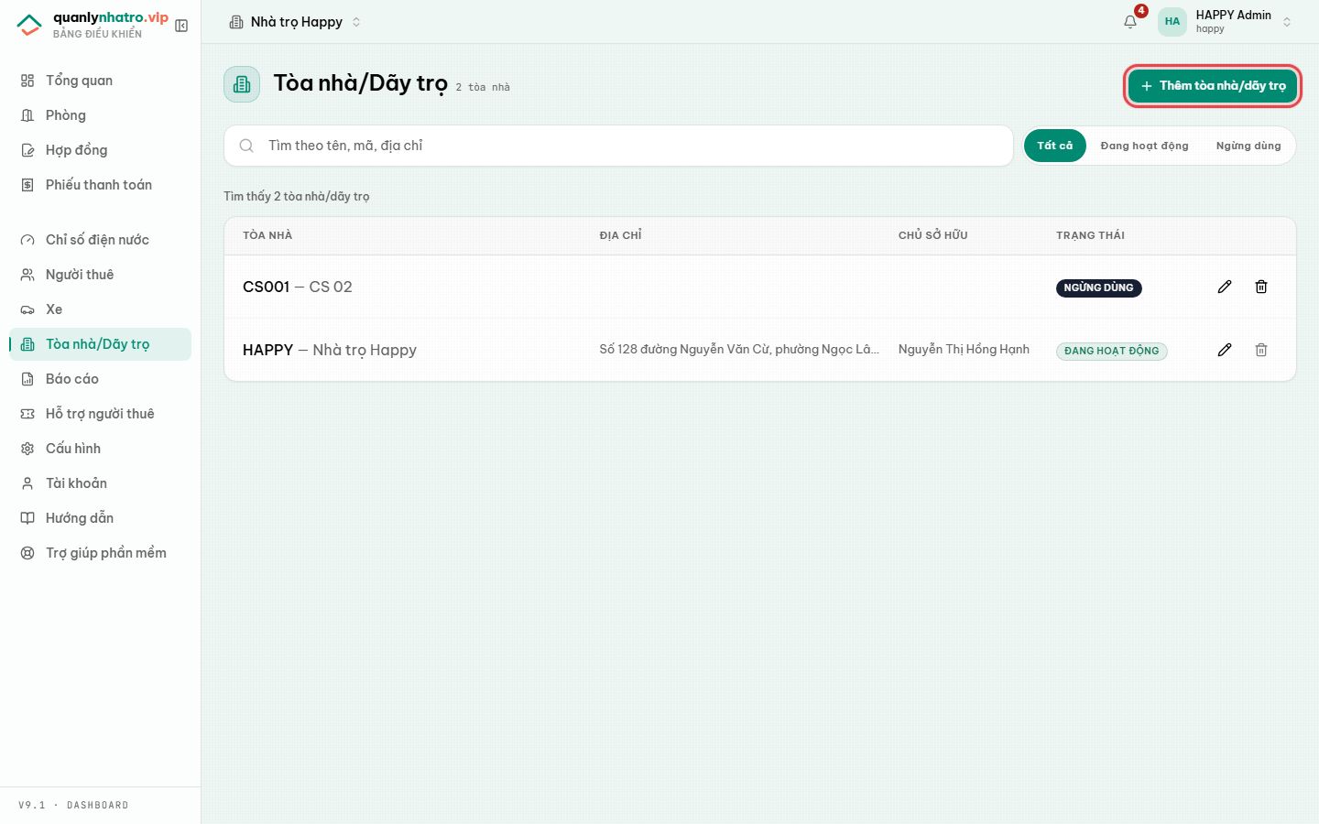Click the trash icon on the HAPPY row
The width and height of the screenshot is (1319, 824).
[x=1261, y=350]
